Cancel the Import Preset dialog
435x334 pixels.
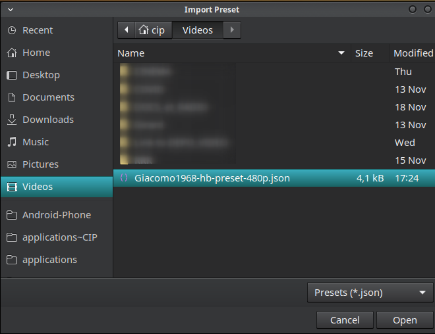345,320
